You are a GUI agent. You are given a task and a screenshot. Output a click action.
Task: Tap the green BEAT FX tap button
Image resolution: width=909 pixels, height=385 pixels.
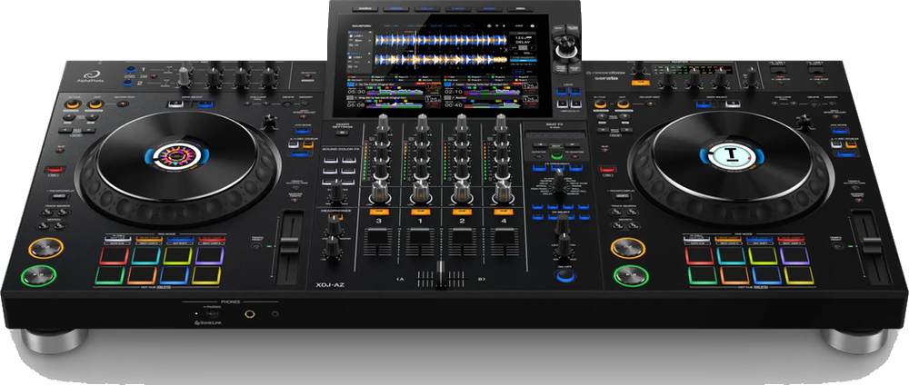[x=556, y=154]
